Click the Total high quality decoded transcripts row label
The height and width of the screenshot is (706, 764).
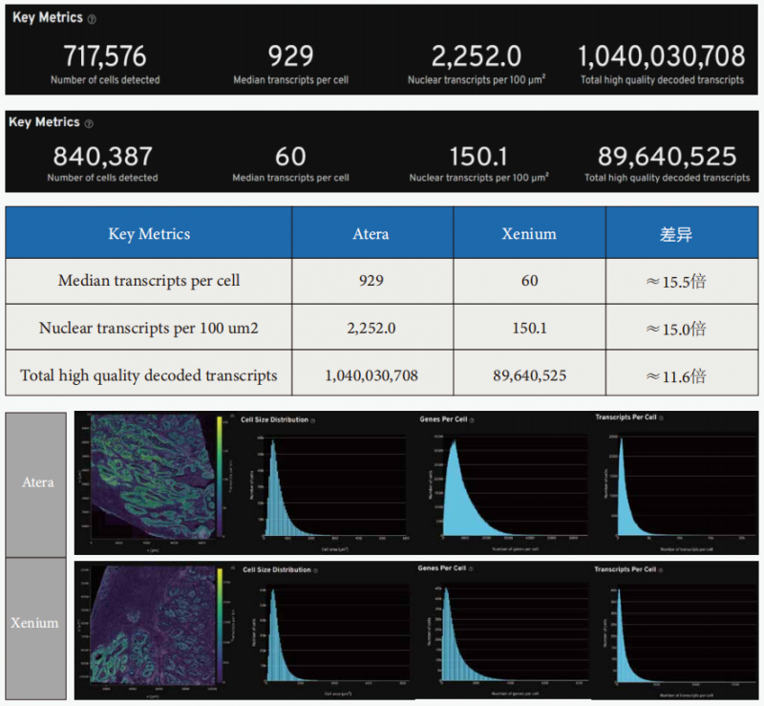click(x=149, y=374)
